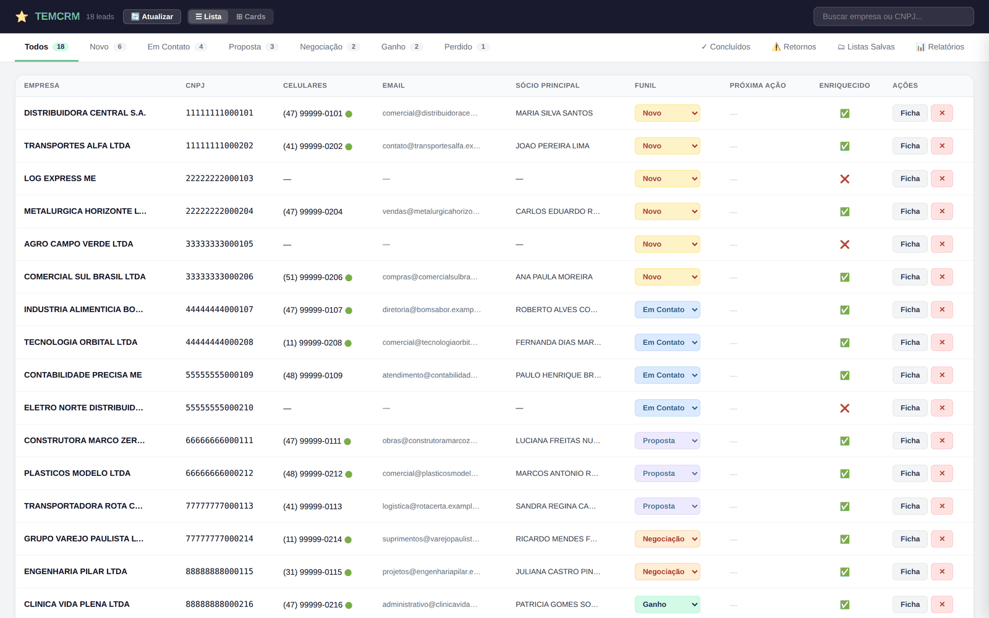Viewport: 989px width, 618px height.
Task: Click X icon on PLASTICOS MODELO LTDA row
Action: coord(942,473)
